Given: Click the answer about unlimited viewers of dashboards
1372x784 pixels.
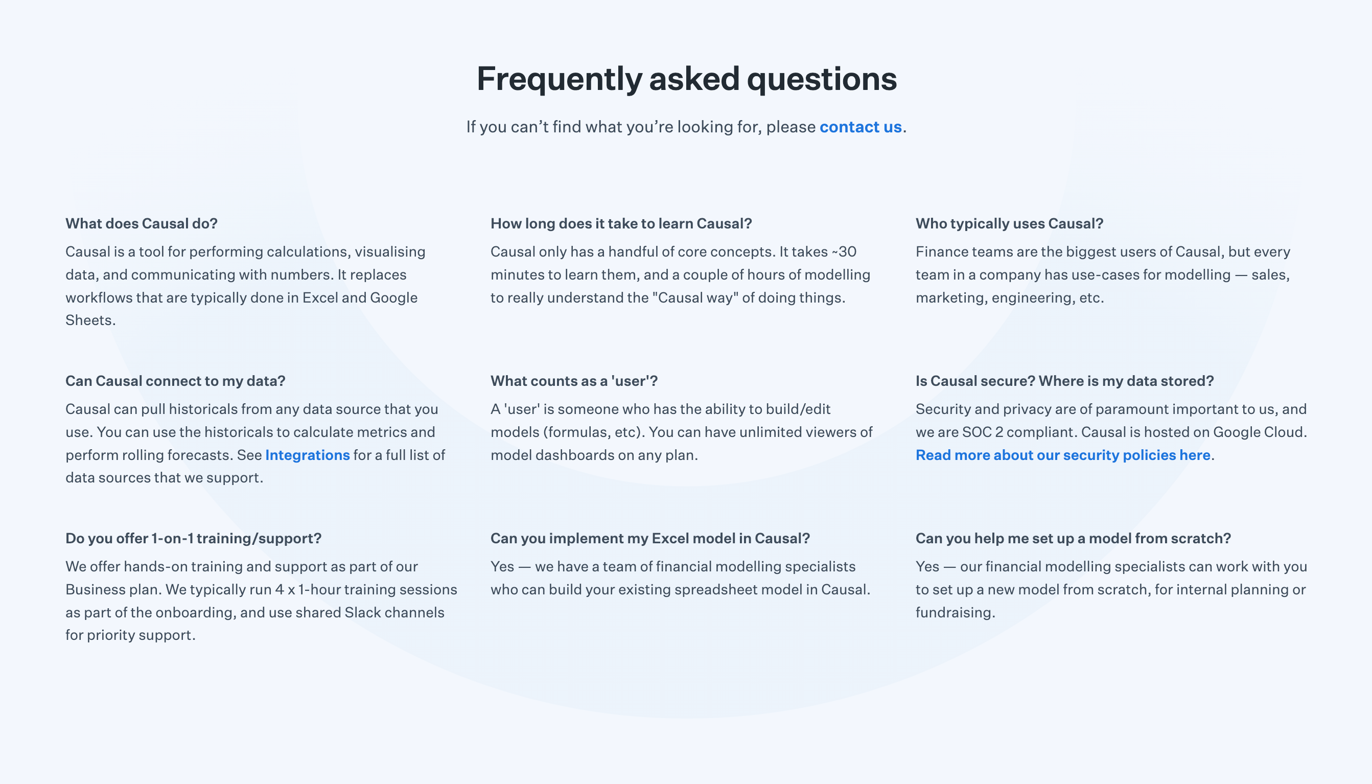Looking at the screenshot, I should click(681, 432).
